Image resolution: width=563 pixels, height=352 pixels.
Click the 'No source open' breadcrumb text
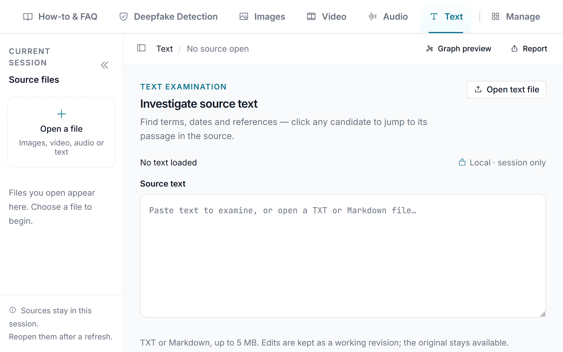[218, 49]
